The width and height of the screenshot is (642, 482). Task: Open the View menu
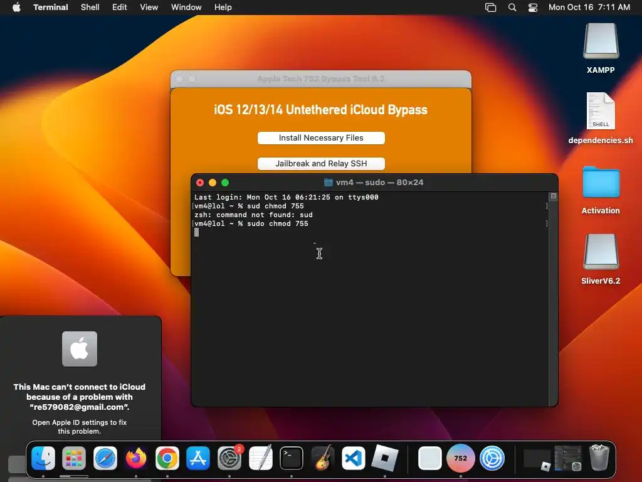149,8
